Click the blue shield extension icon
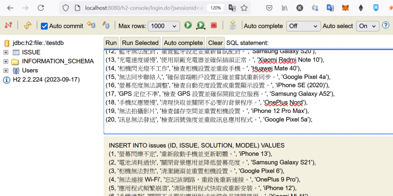The width and height of the screenshot is (393, 196). click(376, 8)
